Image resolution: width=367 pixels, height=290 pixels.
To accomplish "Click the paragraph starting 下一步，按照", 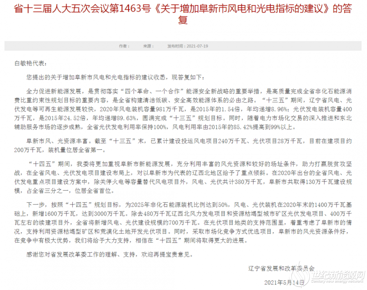I will coord(183,222).
